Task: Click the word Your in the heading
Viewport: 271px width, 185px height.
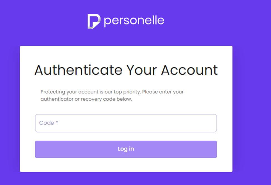Action: pos(141,70)
